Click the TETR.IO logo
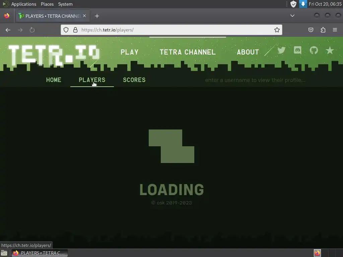Image resolution: width=343 pixels, height=257 pixels. tap(54, 55)
